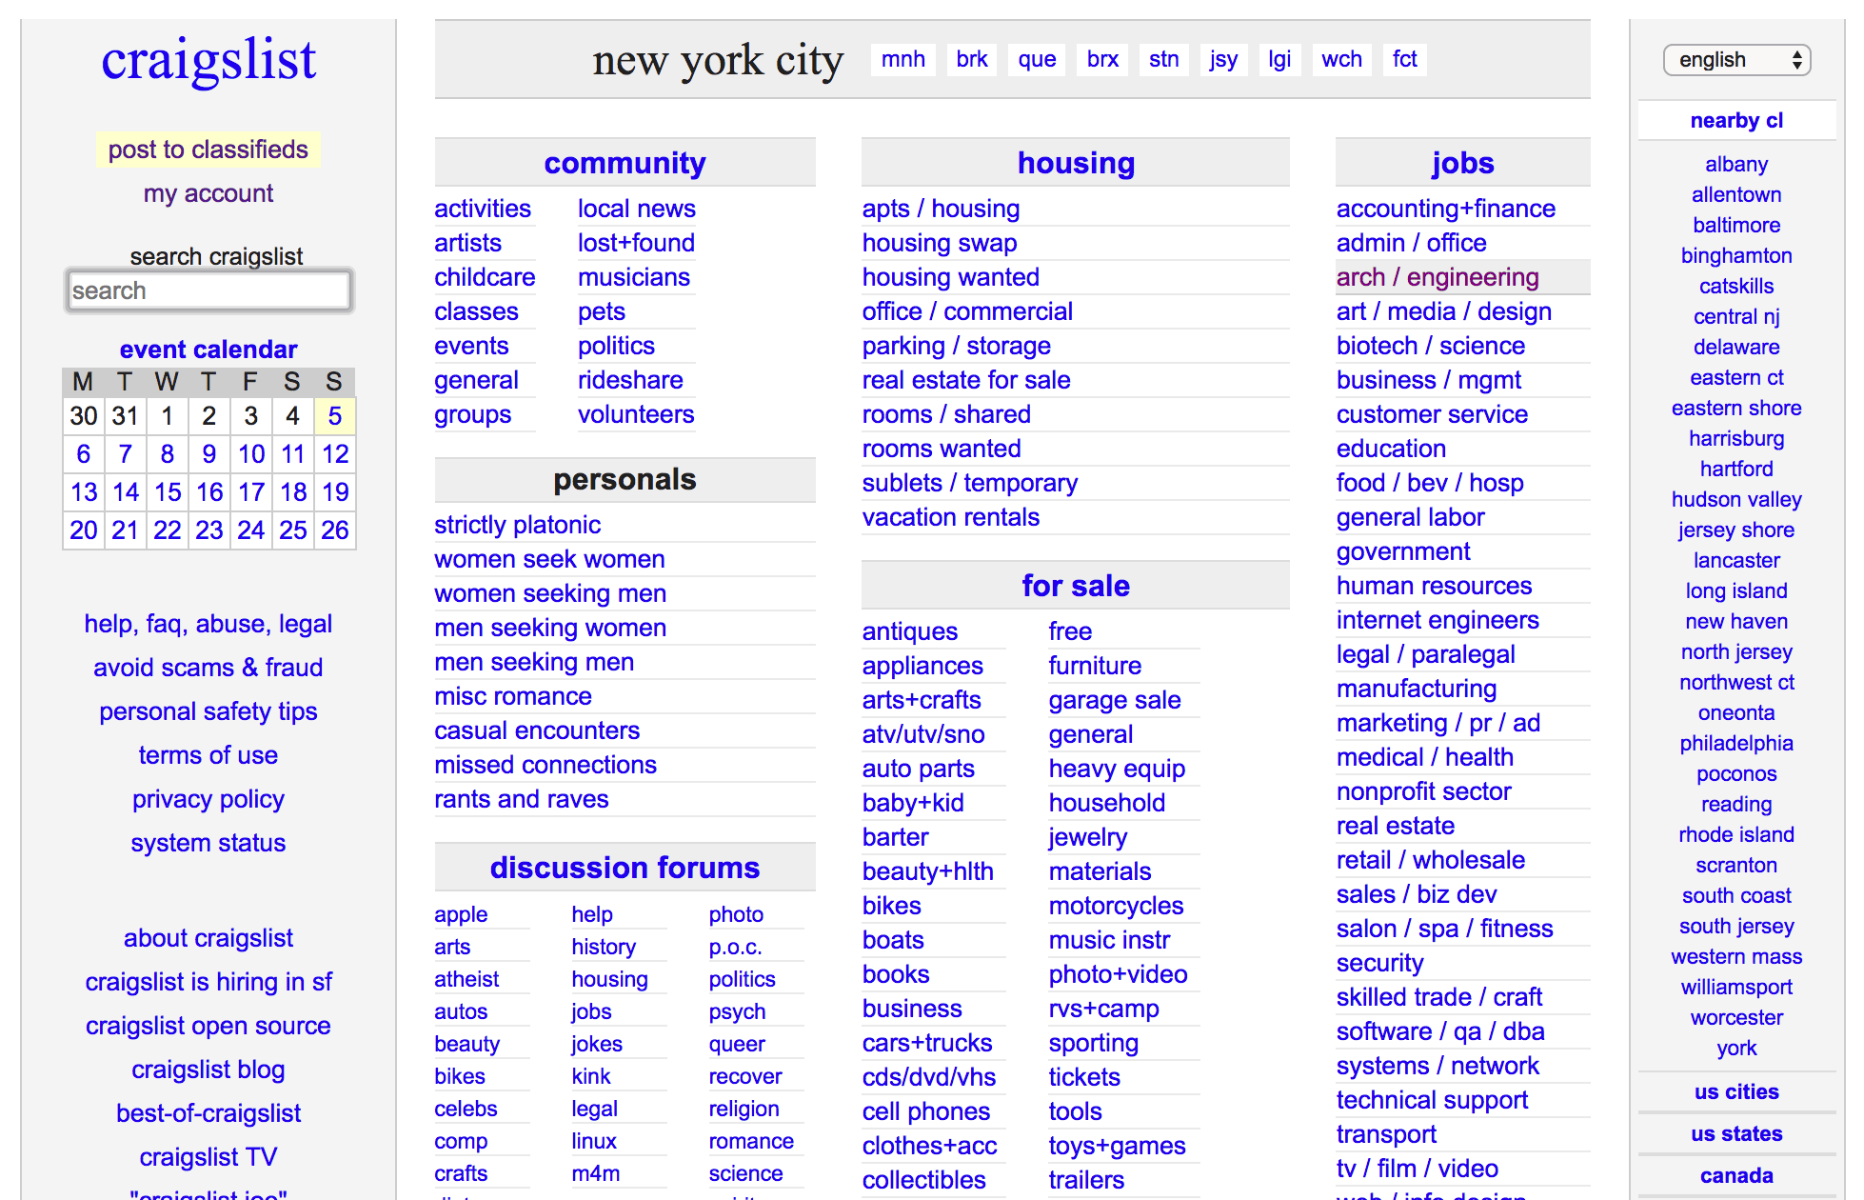Screen dimensions: 1864x1200
Task: Open the discussion forums heading
Action: [x=625, y=868]
